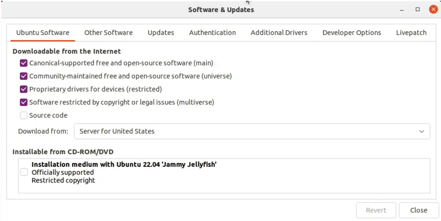Select the Additional Drivers tab
Screen dimensions: 441x221
(x=279, y=33)
